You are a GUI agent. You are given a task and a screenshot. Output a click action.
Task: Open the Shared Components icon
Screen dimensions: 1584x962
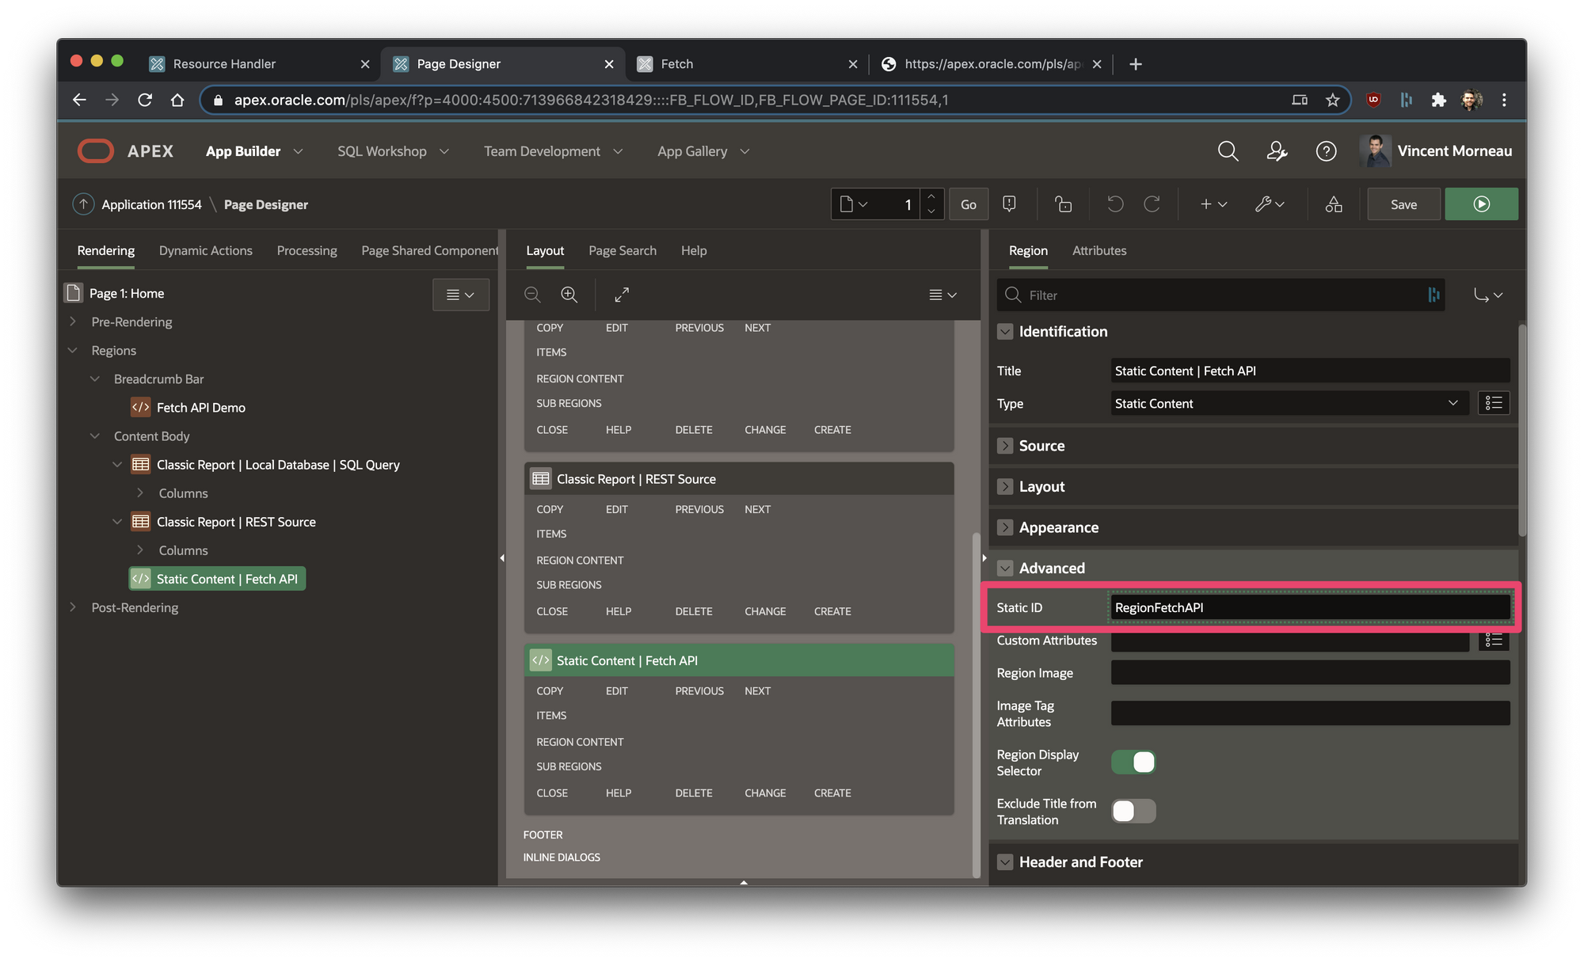coord(1334,204)
